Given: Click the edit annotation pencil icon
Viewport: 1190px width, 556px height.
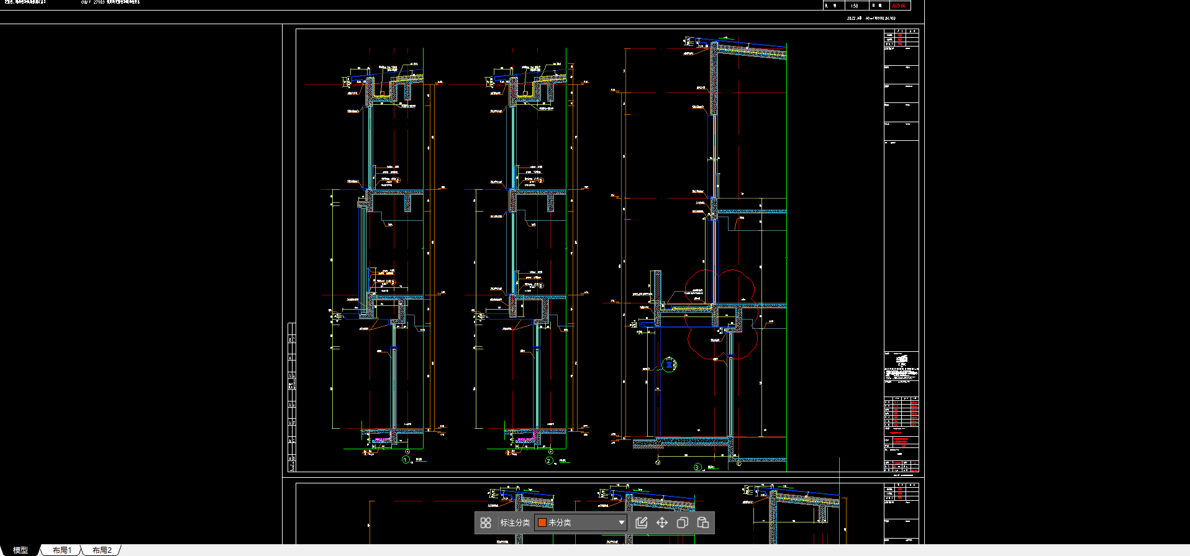Looking at the screenshot, I should coord(642,522).
